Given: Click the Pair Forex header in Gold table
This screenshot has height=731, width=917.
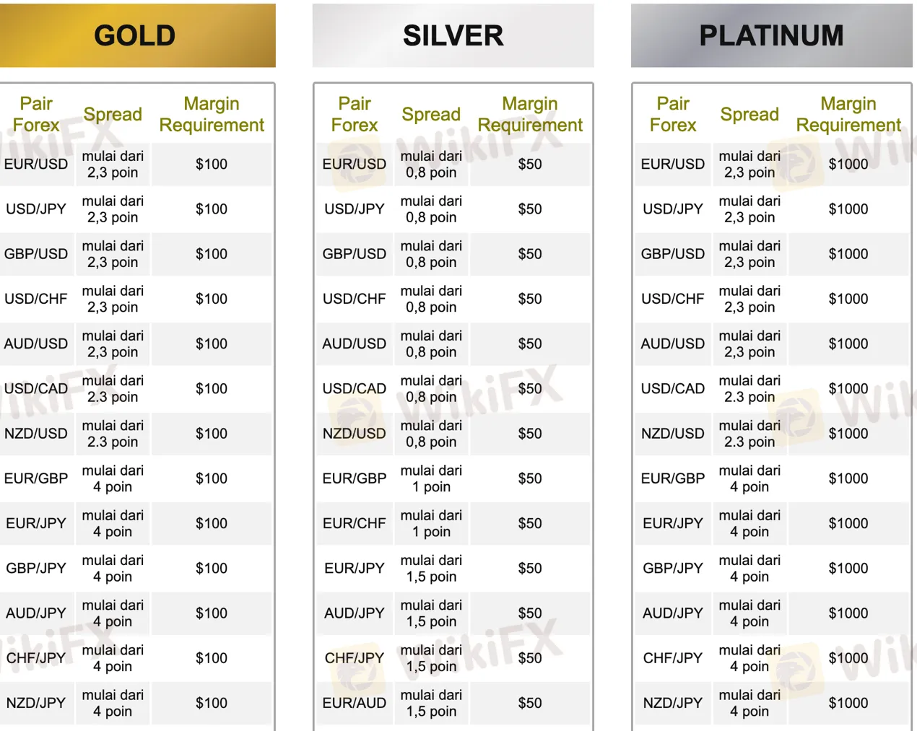Looking at the screenshot, I should tap(36, 114).
